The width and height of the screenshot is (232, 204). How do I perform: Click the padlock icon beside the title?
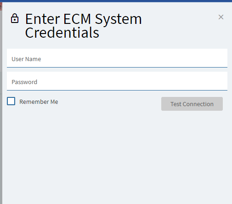pyautogui.click(x=15, y=18)
